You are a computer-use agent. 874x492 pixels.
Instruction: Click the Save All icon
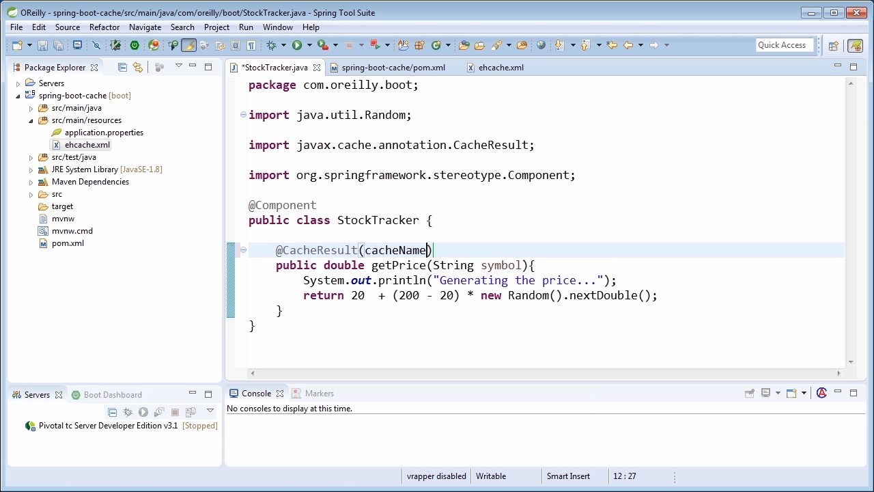tap(58, 45)
